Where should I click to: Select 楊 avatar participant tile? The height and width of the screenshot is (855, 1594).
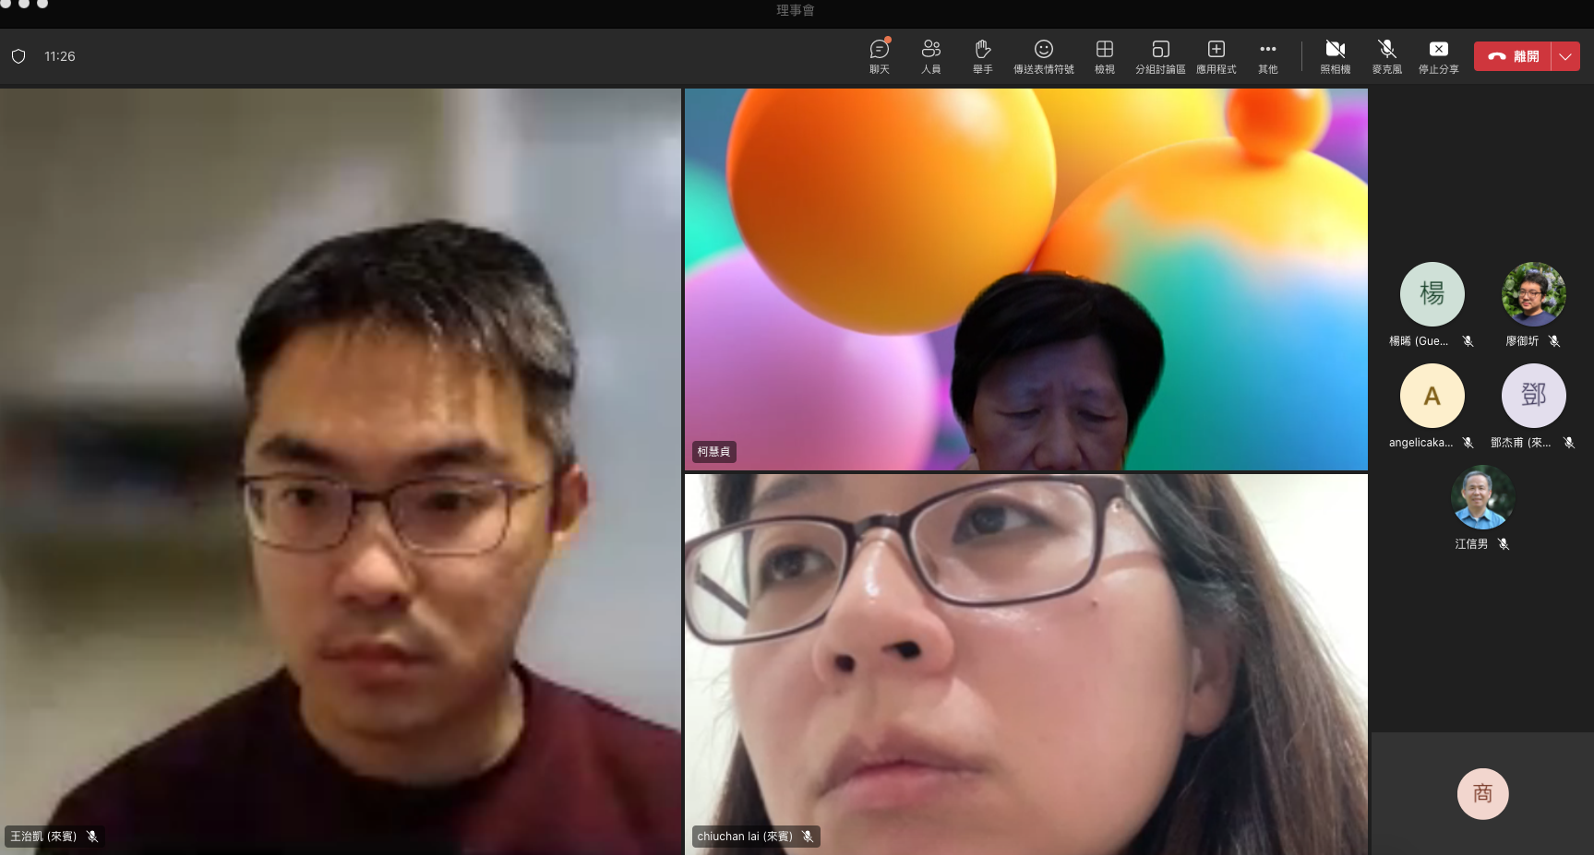point(1432,294)
